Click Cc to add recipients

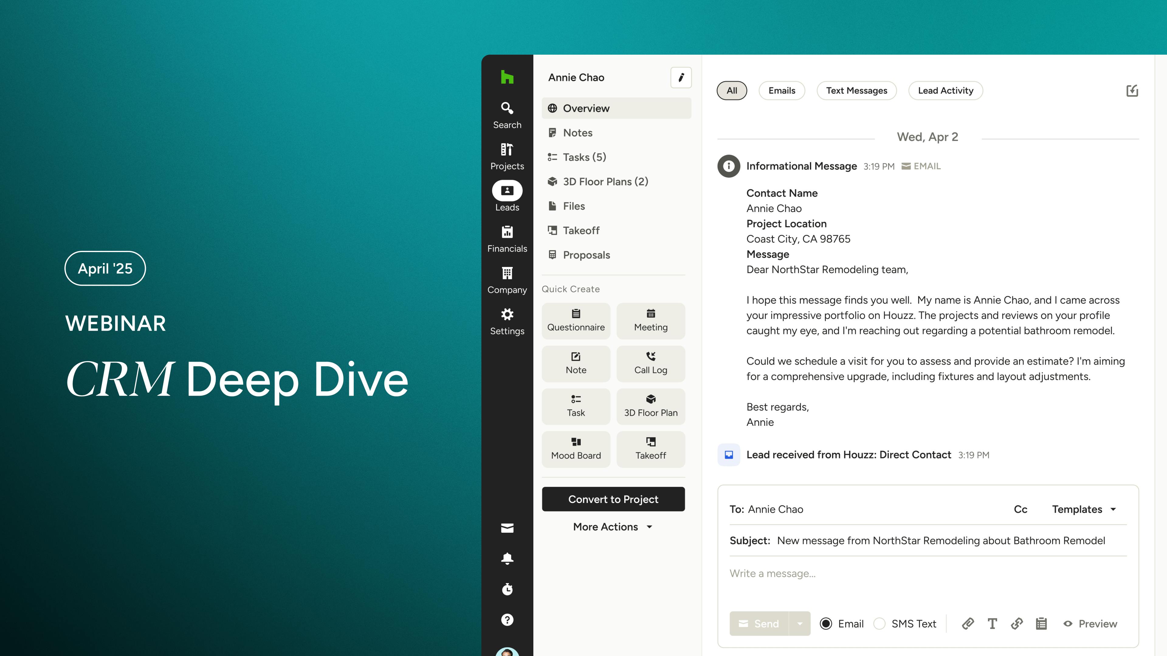tap(1020, 509)
